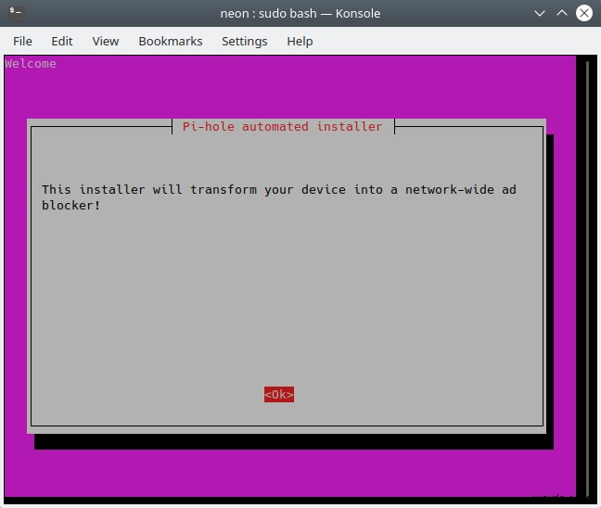Viewport: 601px width, 508px height.
Task: Click the terminal vertical scrollbar
Action: point(587,279)
